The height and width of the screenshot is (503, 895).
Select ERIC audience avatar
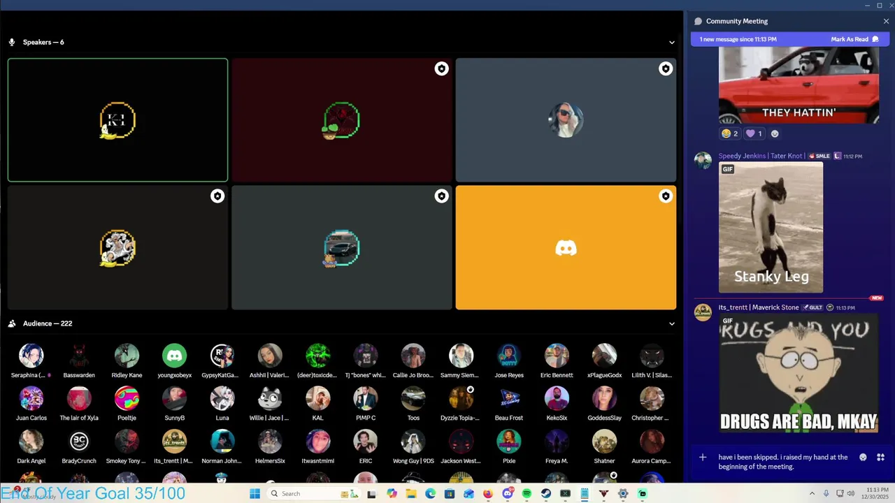point(366,442)
